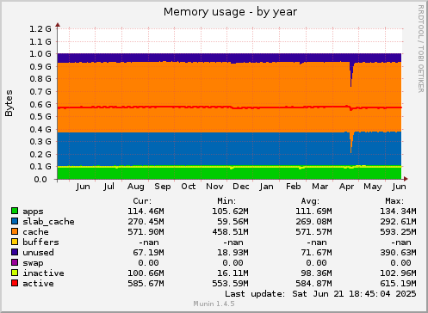Click the yellow buffers legend swatch
Screen dimensions: 428x313
(15, 242)
